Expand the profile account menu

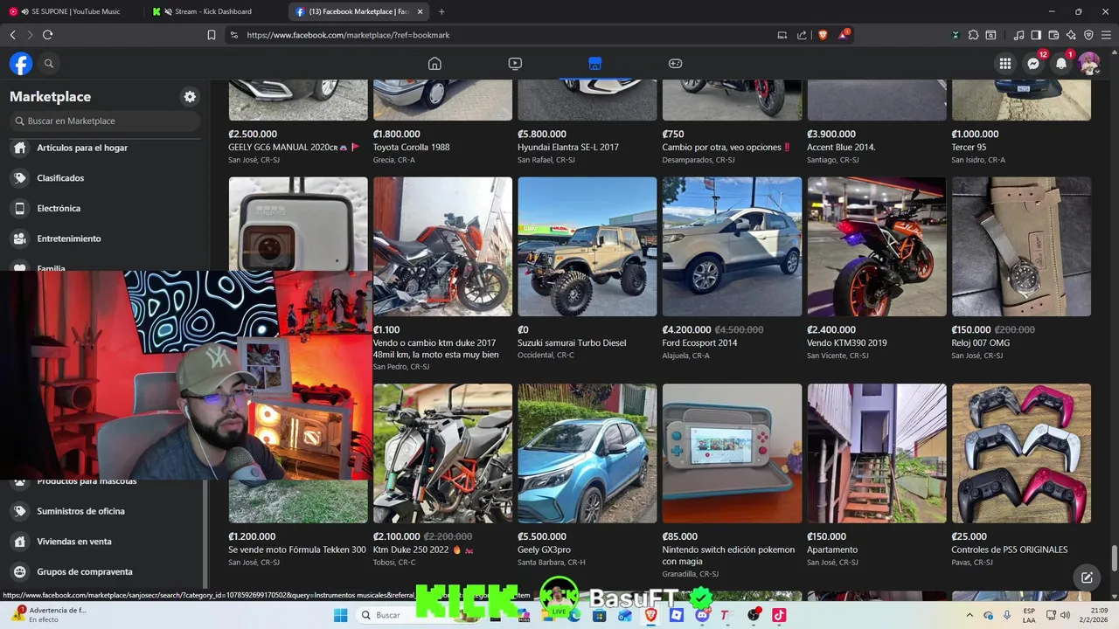pos(1088,64)
